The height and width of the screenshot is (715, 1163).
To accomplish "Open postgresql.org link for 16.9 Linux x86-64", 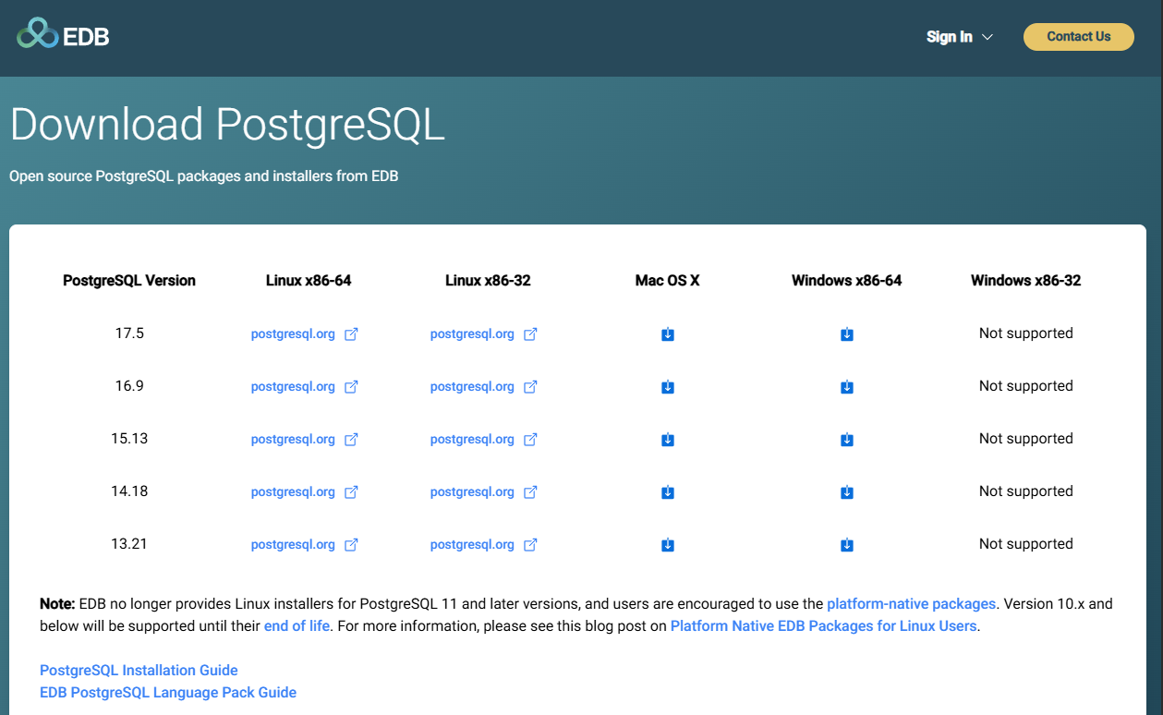I will 293,387.
